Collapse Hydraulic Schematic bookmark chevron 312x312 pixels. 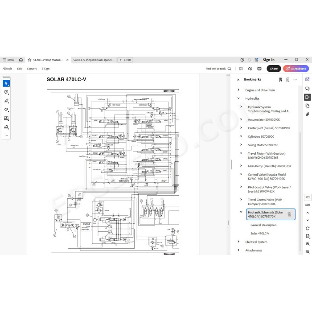tap(241, 212)
